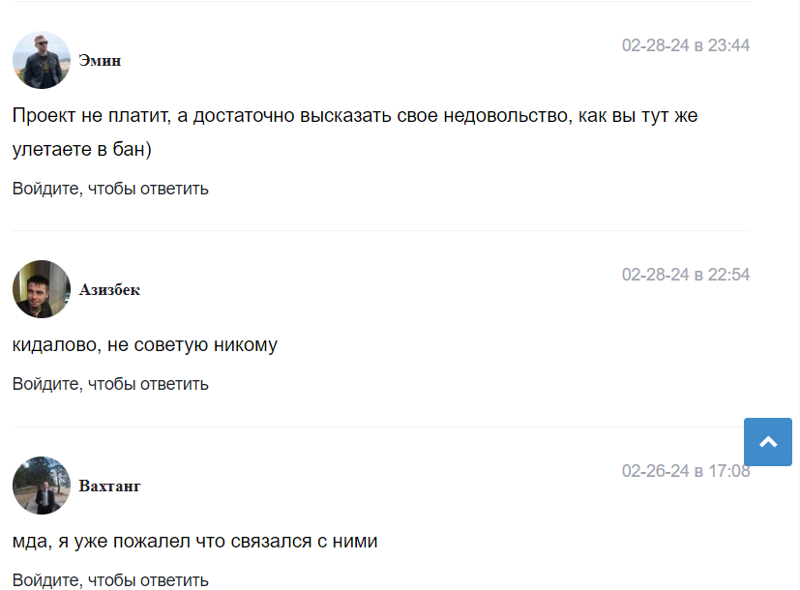Viewport: 800px width, 590px height.
Task: Select the 02-28-24 в 22:54 timestamp
Action: tap(685, 275)
